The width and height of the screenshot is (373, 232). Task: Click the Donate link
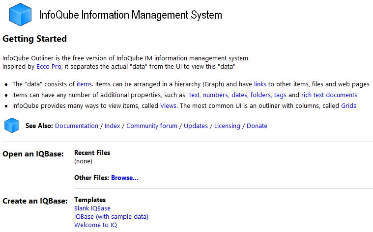257,126
